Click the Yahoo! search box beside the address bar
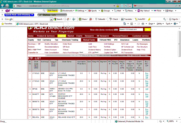181x123 pixels. [156, 6]
